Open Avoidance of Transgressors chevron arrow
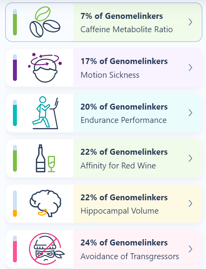The height and width of the screenshot is (269, 206). 190,249
